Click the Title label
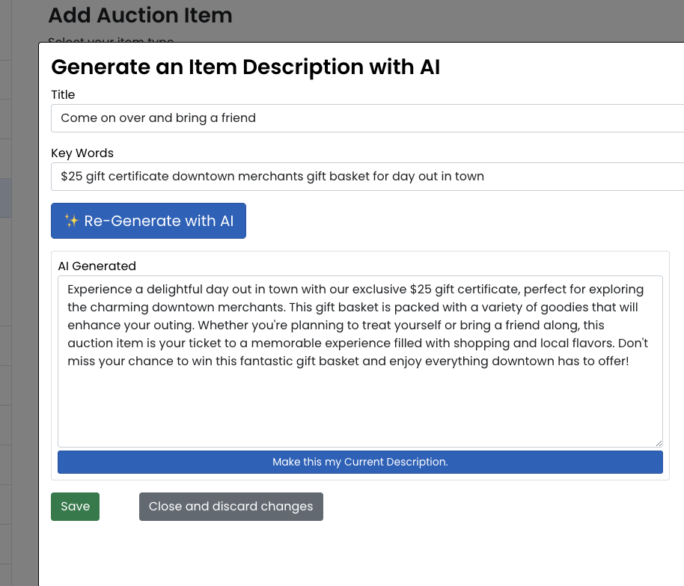Screen dimensions: 684x586 63,94
